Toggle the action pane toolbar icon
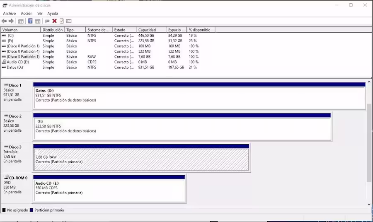The height and width of the screenshot is (222, 373). pyautogui.click(x=38, y=21)
